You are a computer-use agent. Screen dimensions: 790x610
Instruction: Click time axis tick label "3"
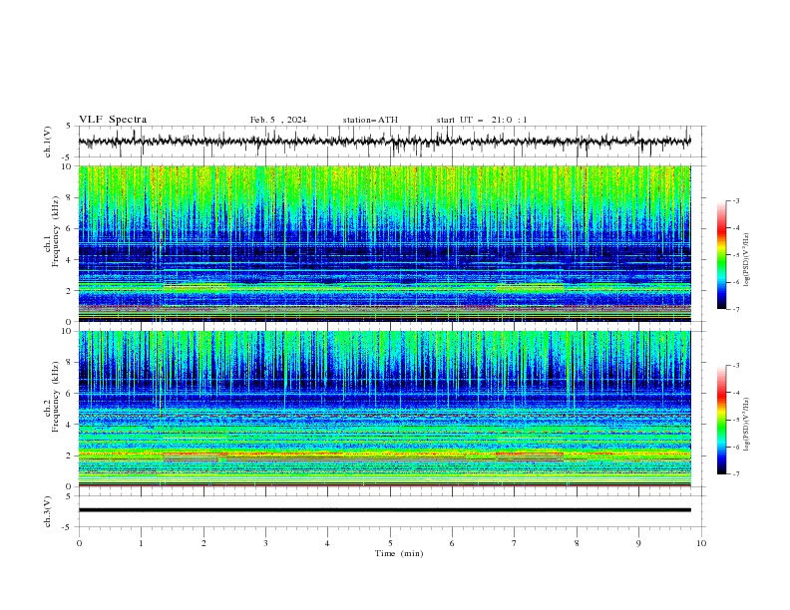pyautogui.click(x=265, y=543)
